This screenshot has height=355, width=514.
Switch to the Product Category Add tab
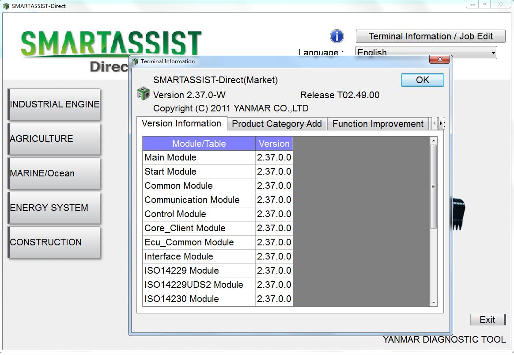click(x=277, y=124)
